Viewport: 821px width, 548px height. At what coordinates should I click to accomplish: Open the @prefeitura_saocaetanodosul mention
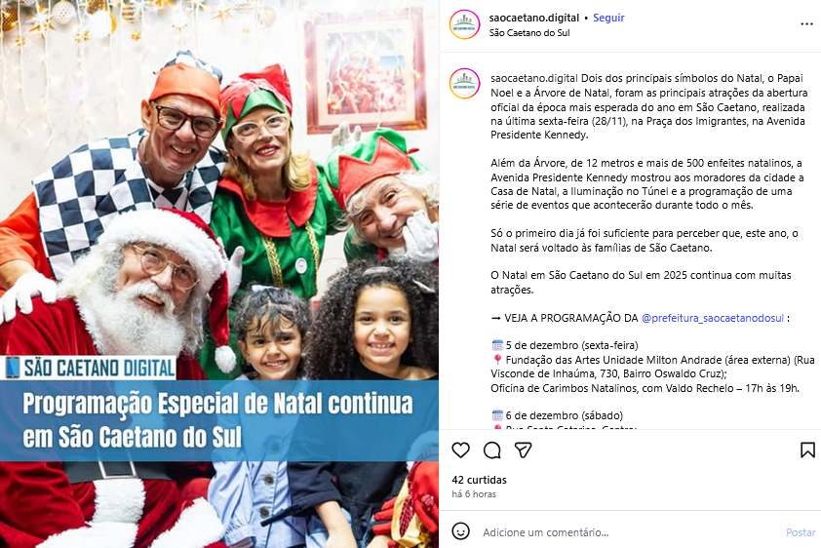[x=713, y=318]
